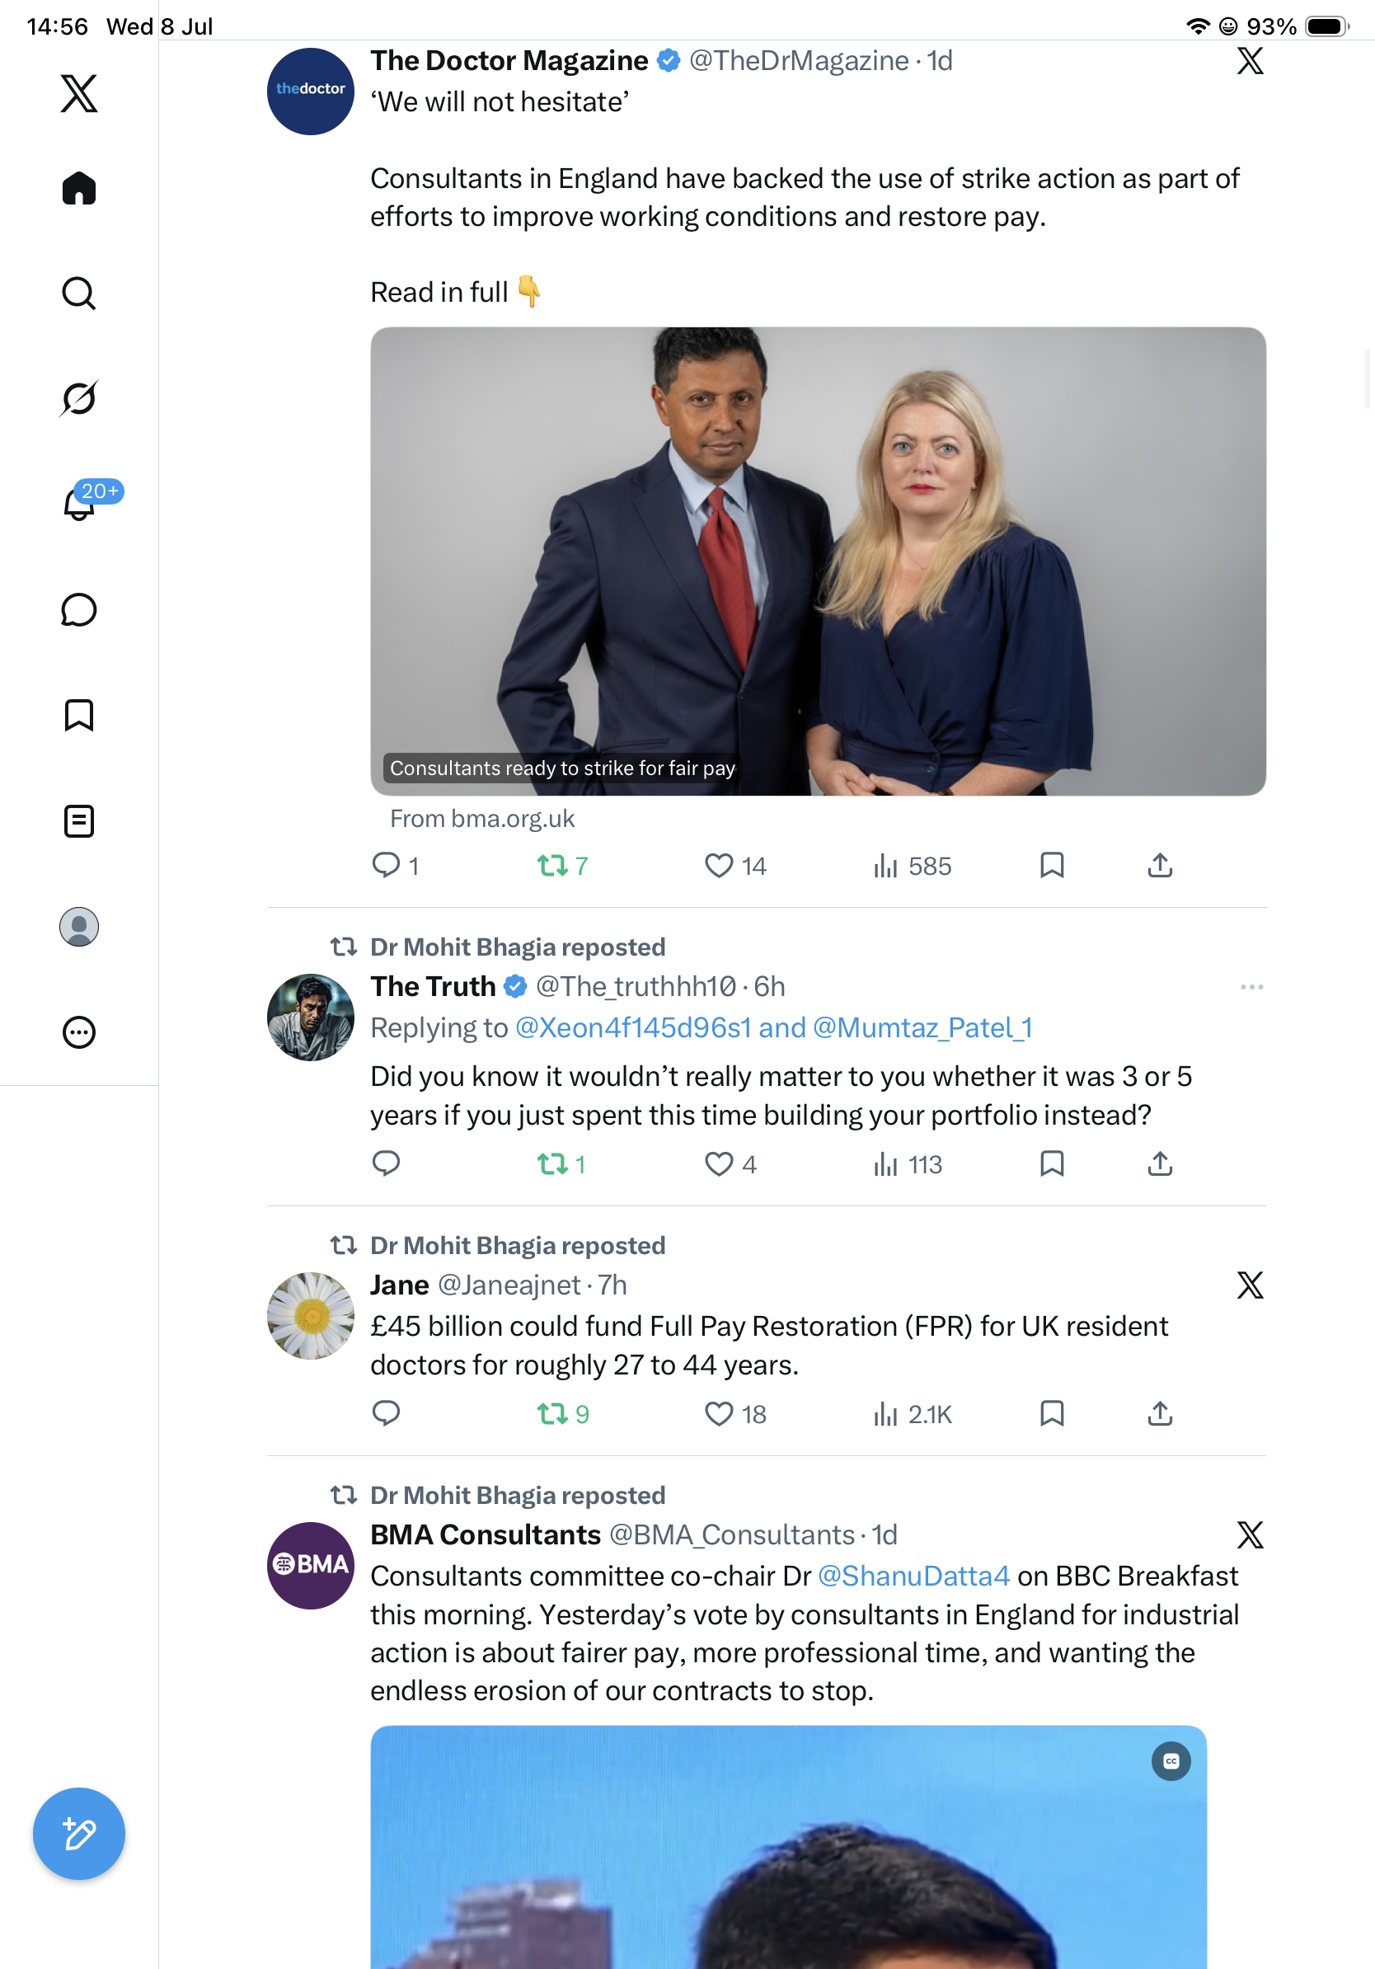This screenshot has width=1375, height=1969.
Task: Open the Search magnifier in sidebar
Action: [x=79, y=294]
